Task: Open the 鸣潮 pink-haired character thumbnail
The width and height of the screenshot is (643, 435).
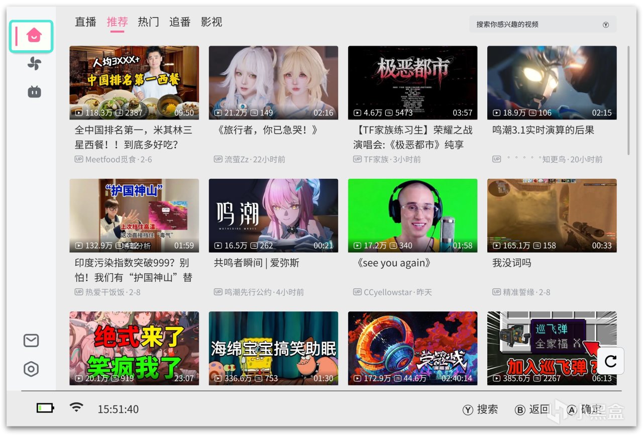Action: [x=273, y=215]
